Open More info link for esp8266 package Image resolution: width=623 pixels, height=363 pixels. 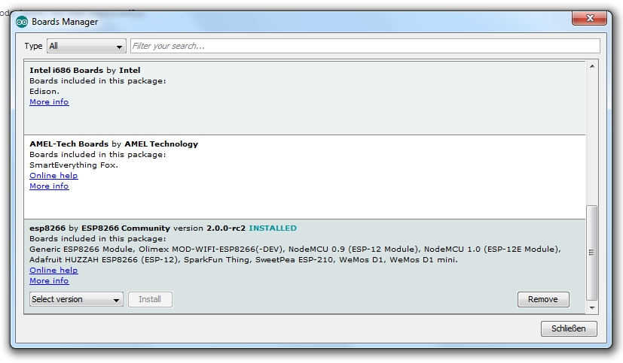[x=49, y=281]
